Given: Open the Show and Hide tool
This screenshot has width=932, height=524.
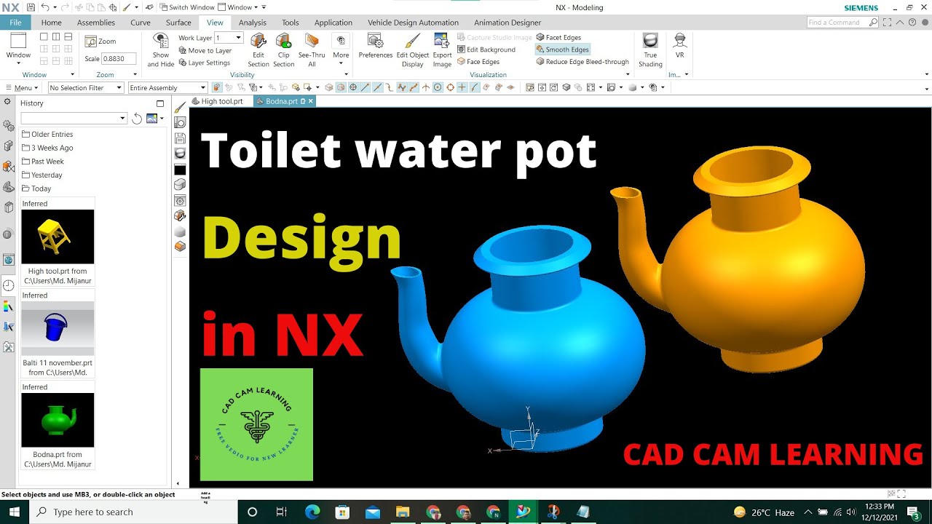Looking at the screenshot, I should (x=161, y=50).
